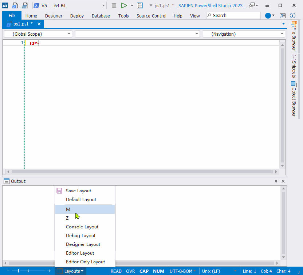The width and height of the screenshot is (303, 275).
Task: Click the info icon in ribbon corner
Action: 292,16
